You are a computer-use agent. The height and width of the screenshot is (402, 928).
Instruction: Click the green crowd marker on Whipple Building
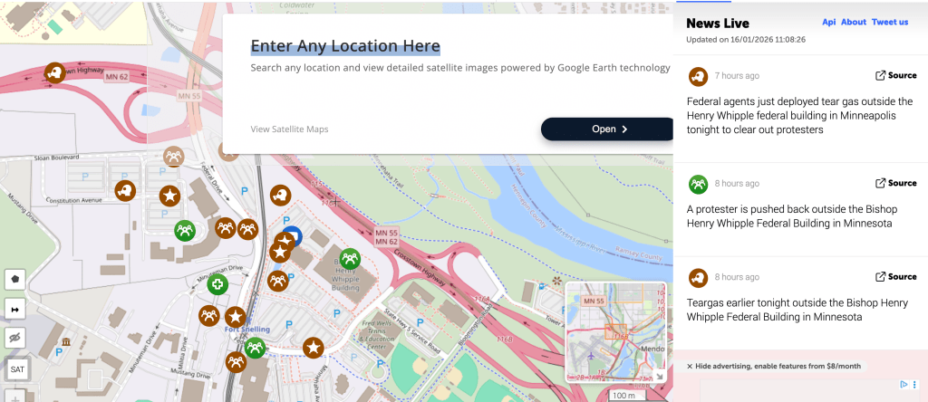click(x=351, y=258)
